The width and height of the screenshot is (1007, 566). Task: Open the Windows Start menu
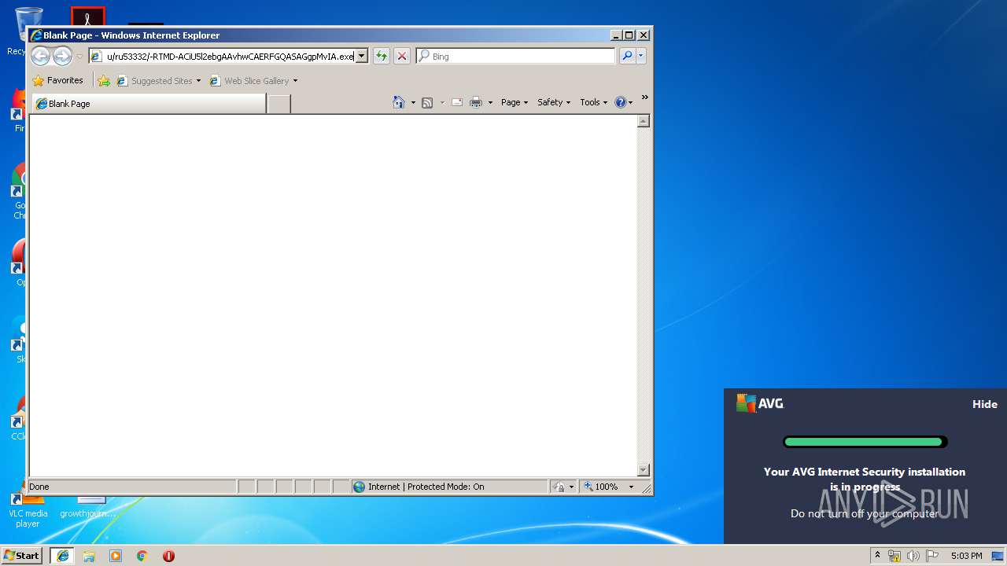[x=22, y=555]
